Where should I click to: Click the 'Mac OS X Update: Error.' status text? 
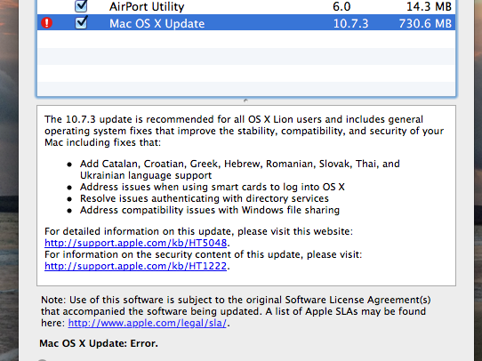pos(99,343)
